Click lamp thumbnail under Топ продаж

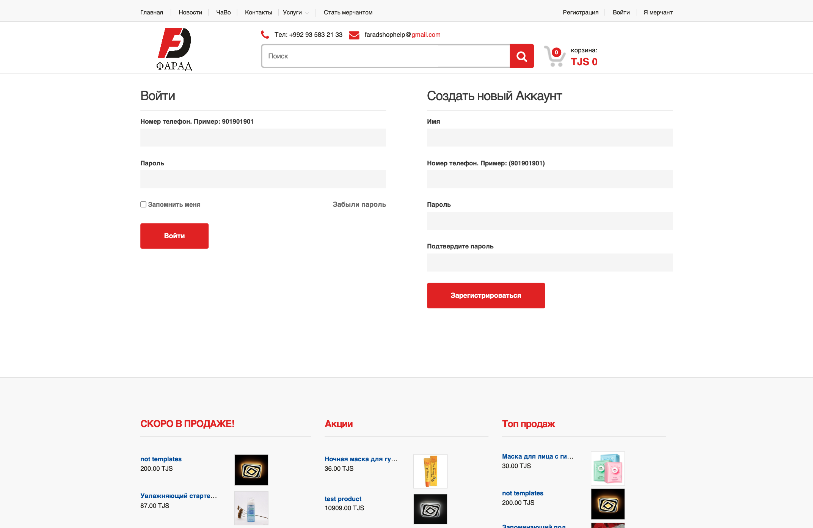[608, 504]
